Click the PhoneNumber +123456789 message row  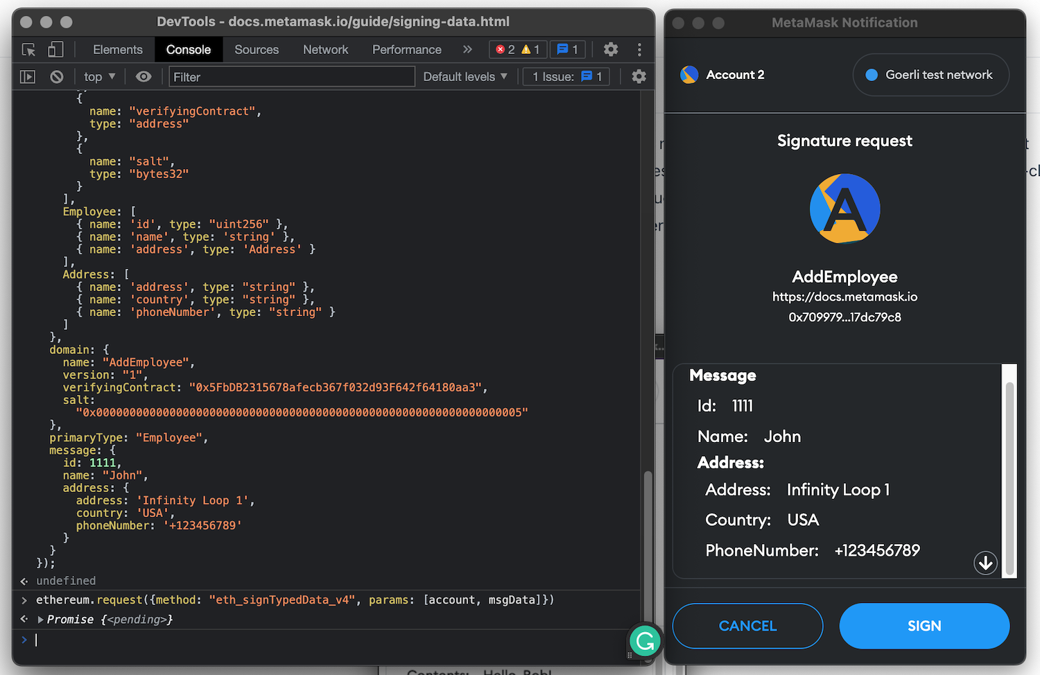click(x=813, y=550)
